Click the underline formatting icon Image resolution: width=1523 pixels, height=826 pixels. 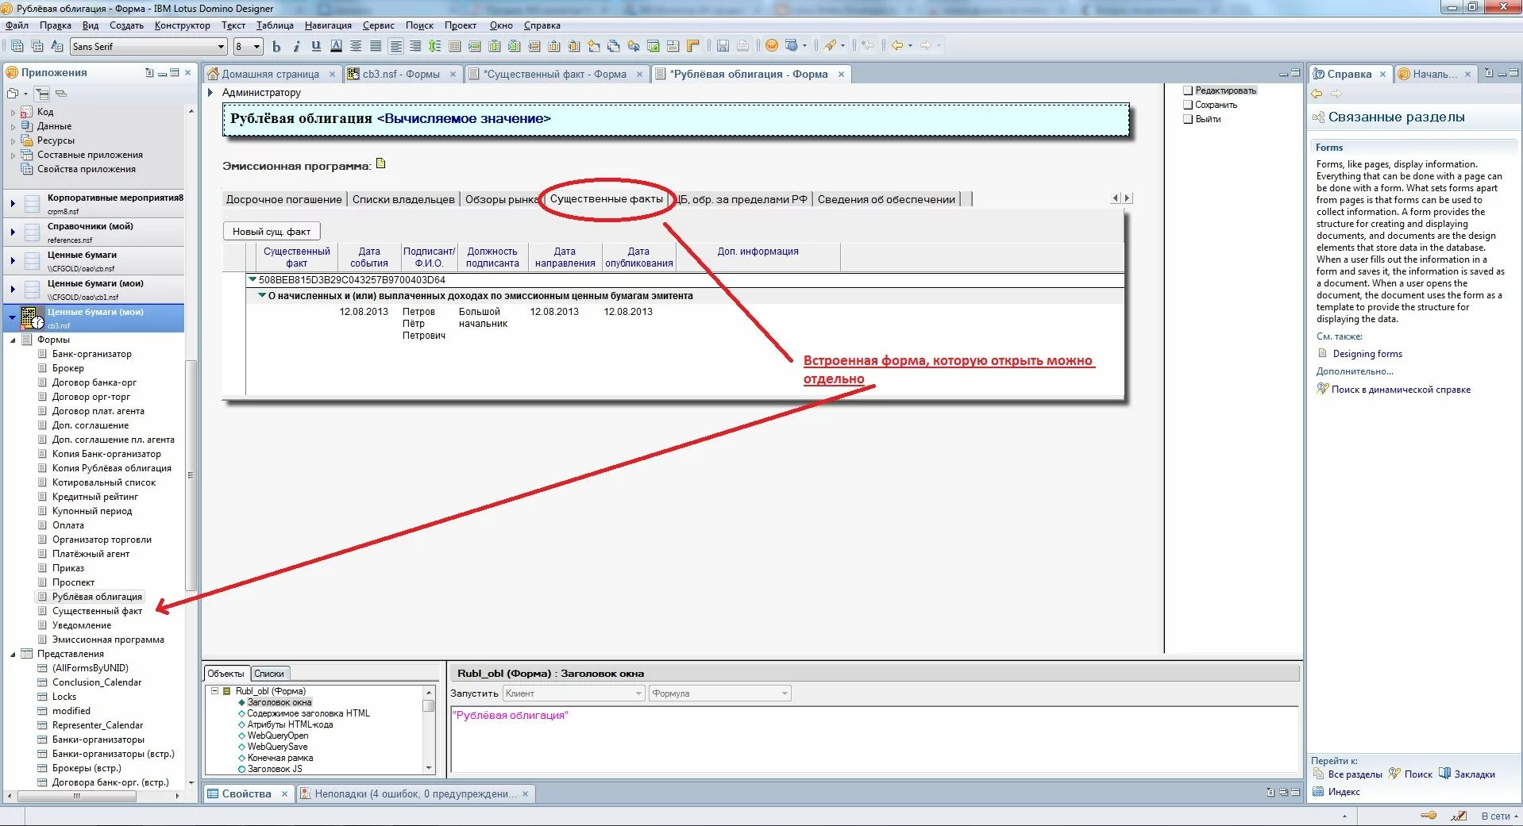(316, 47)
